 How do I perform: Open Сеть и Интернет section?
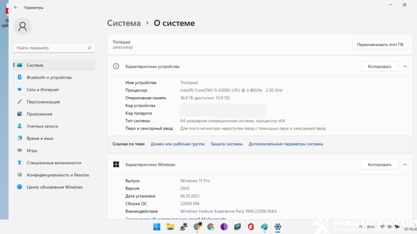pos(43,90)
